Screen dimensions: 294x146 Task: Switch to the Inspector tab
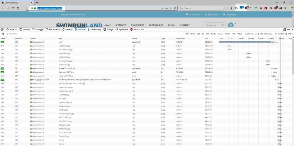(12, 29)
